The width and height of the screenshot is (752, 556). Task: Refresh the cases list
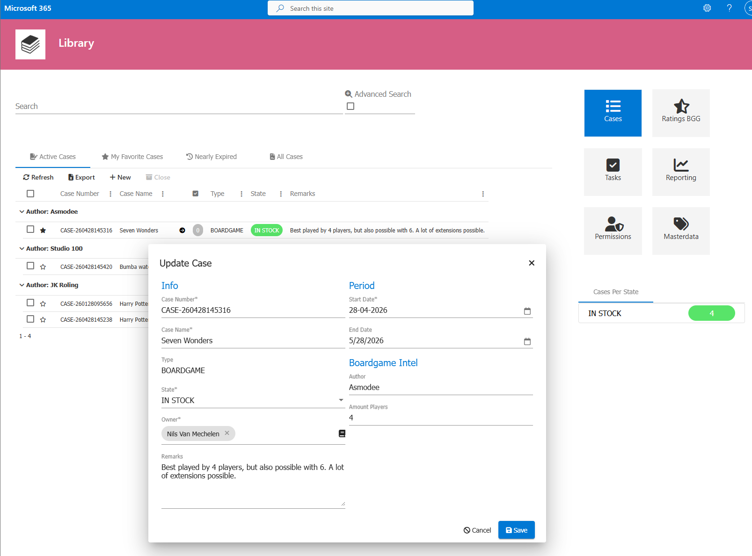pos(38,177)
